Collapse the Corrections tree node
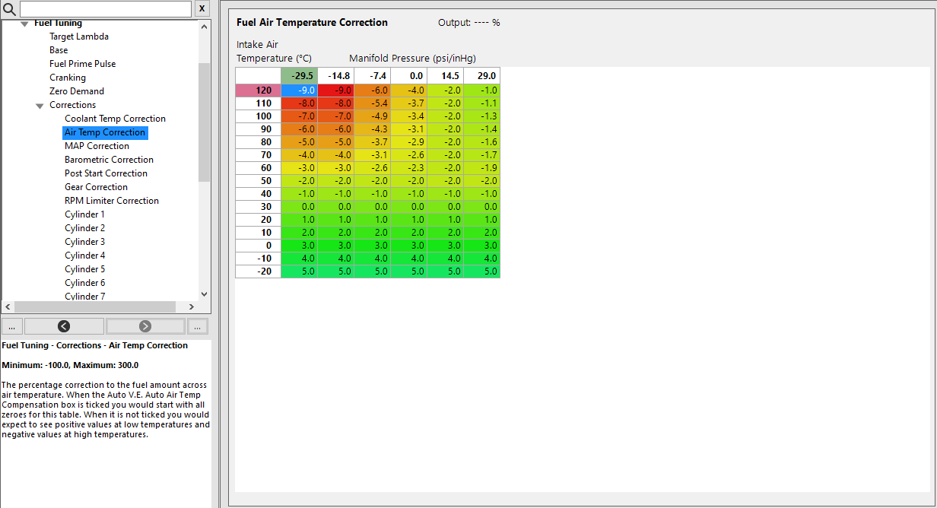Image resolution: width=937 pixels, height=508 pixels. pyautogui.click(x=40, y=106)
